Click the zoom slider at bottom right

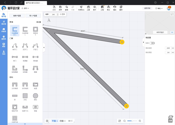(x=132, y=121)
